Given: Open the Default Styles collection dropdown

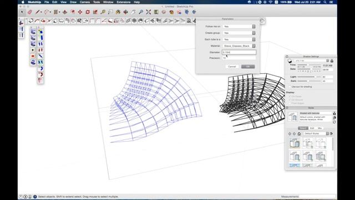Looking at the screenshot, I should tap(316, 134).
